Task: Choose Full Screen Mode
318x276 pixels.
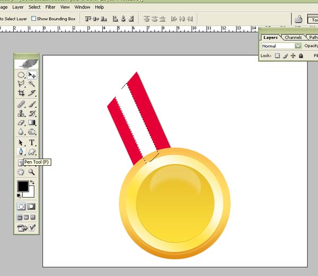Action: click(x=33, y=217)
